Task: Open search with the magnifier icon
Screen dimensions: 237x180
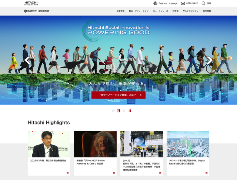Action: click(203, 3)
